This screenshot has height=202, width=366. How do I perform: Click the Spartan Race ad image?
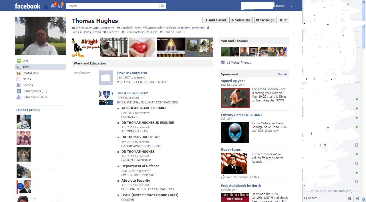(x=235, y=98)
